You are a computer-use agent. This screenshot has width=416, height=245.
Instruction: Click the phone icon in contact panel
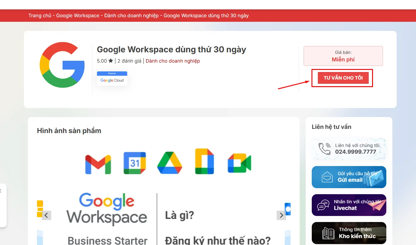point(324,149)
